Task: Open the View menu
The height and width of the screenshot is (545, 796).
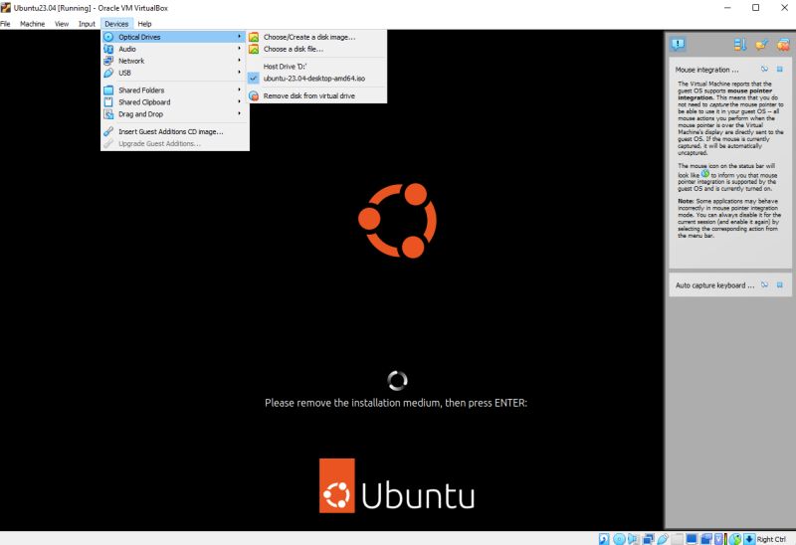Action: coord(62,24)
